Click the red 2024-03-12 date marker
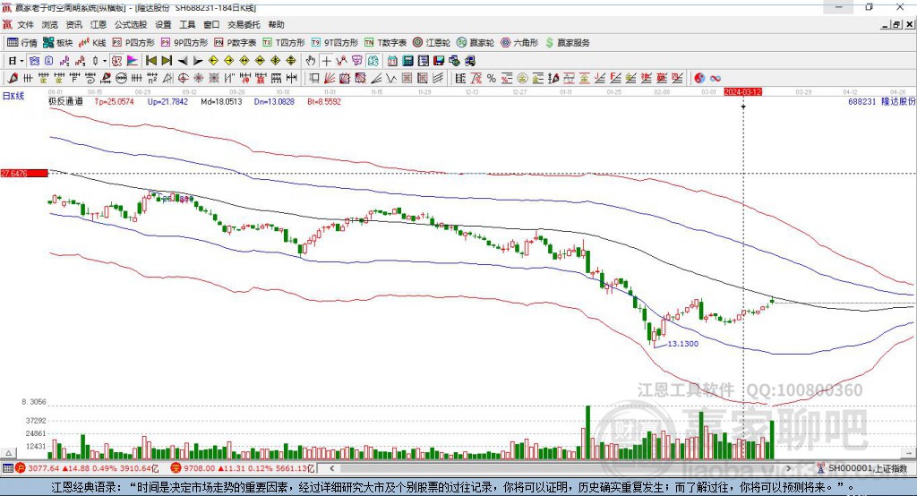 point(742,92)
